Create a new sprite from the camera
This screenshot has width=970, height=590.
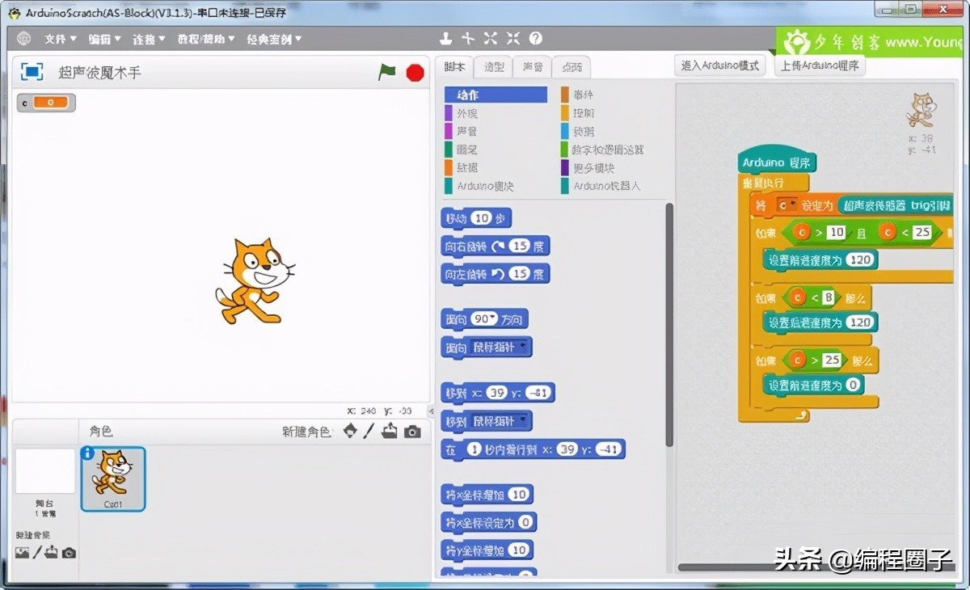tap(412, 432)
